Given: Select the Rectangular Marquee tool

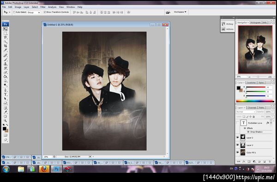Looking at the screenshot, I should (x=5, y=33).
